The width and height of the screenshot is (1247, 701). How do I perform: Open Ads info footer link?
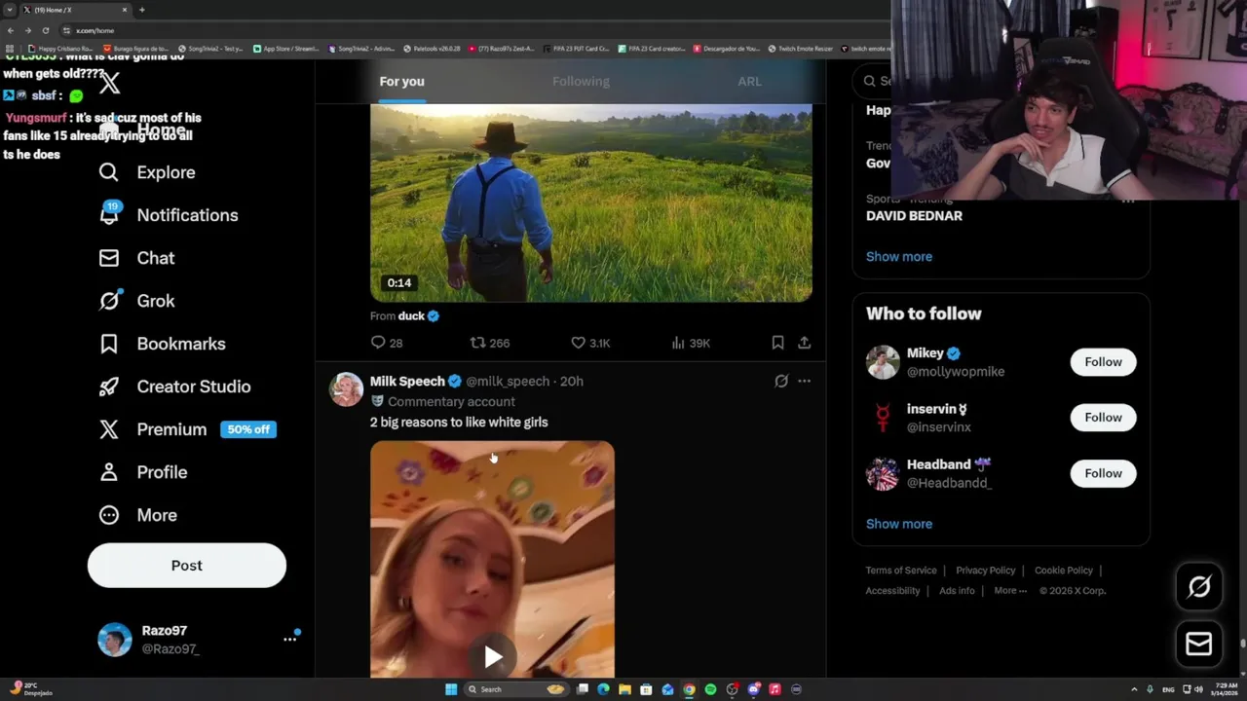point(957,591)
